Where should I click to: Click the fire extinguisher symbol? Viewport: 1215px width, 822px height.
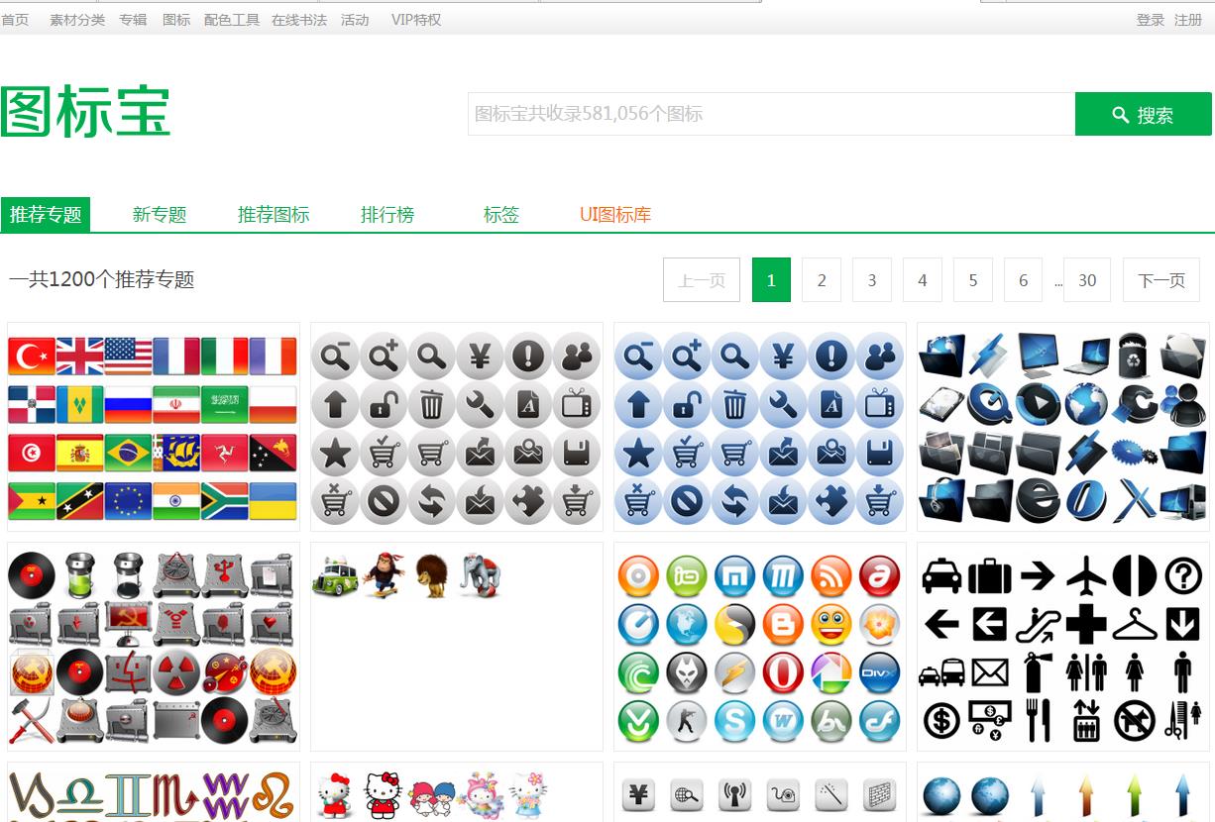click(x=1038, y=672)
